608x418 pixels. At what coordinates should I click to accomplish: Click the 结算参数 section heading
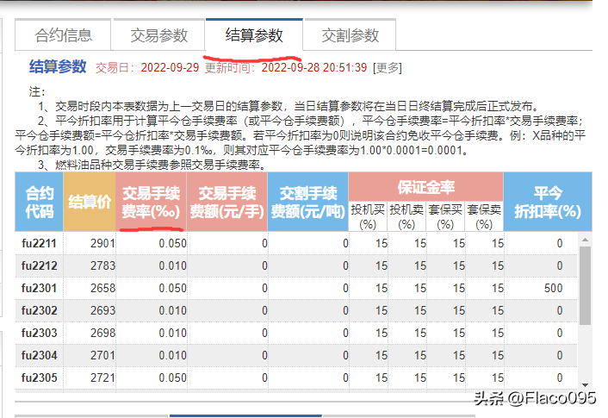click(x=58, y=66)
